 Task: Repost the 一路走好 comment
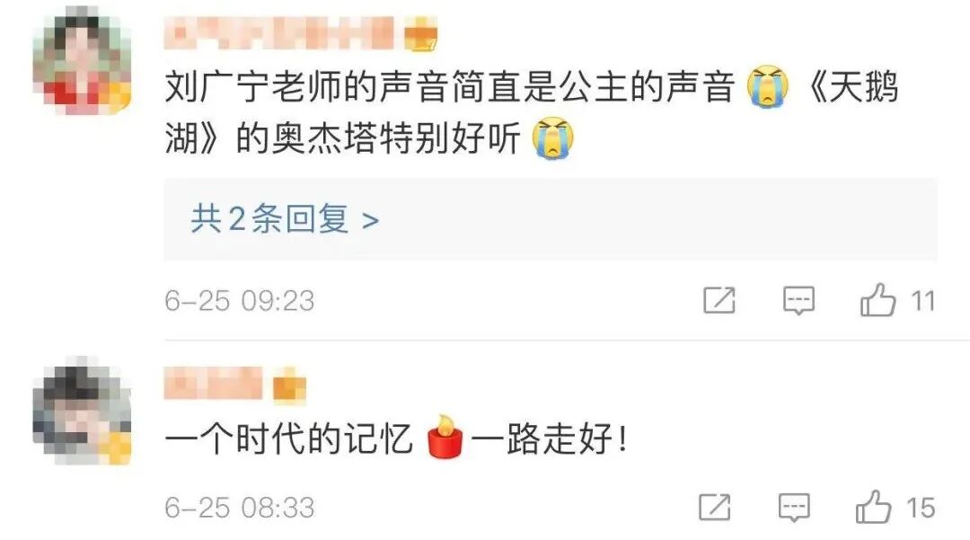tap(715, 508)
